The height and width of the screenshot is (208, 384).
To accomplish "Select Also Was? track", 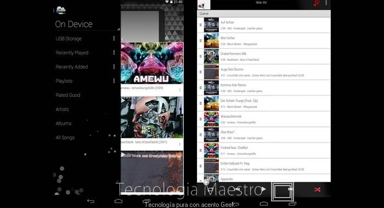I will pyautogui.click(x=264, y=135).
